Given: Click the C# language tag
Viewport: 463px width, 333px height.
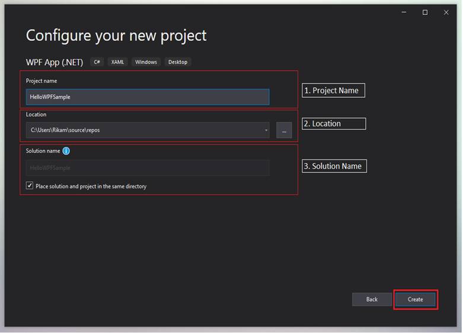Looking at the screenshot, I should (x=97, y=62).
